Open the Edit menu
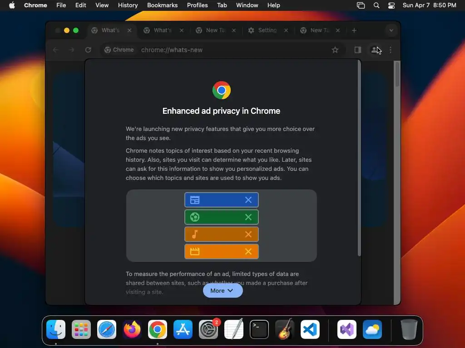 (x=80, y=5)
